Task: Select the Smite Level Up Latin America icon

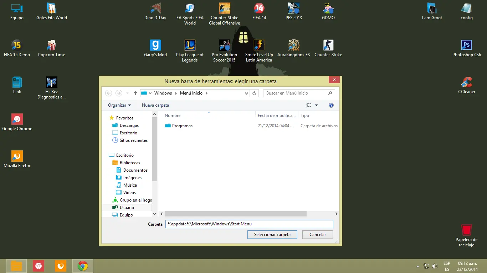Action: [x=259, y=51]
